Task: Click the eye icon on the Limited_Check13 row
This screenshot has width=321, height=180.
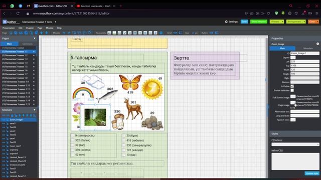Action: point(4,161)
